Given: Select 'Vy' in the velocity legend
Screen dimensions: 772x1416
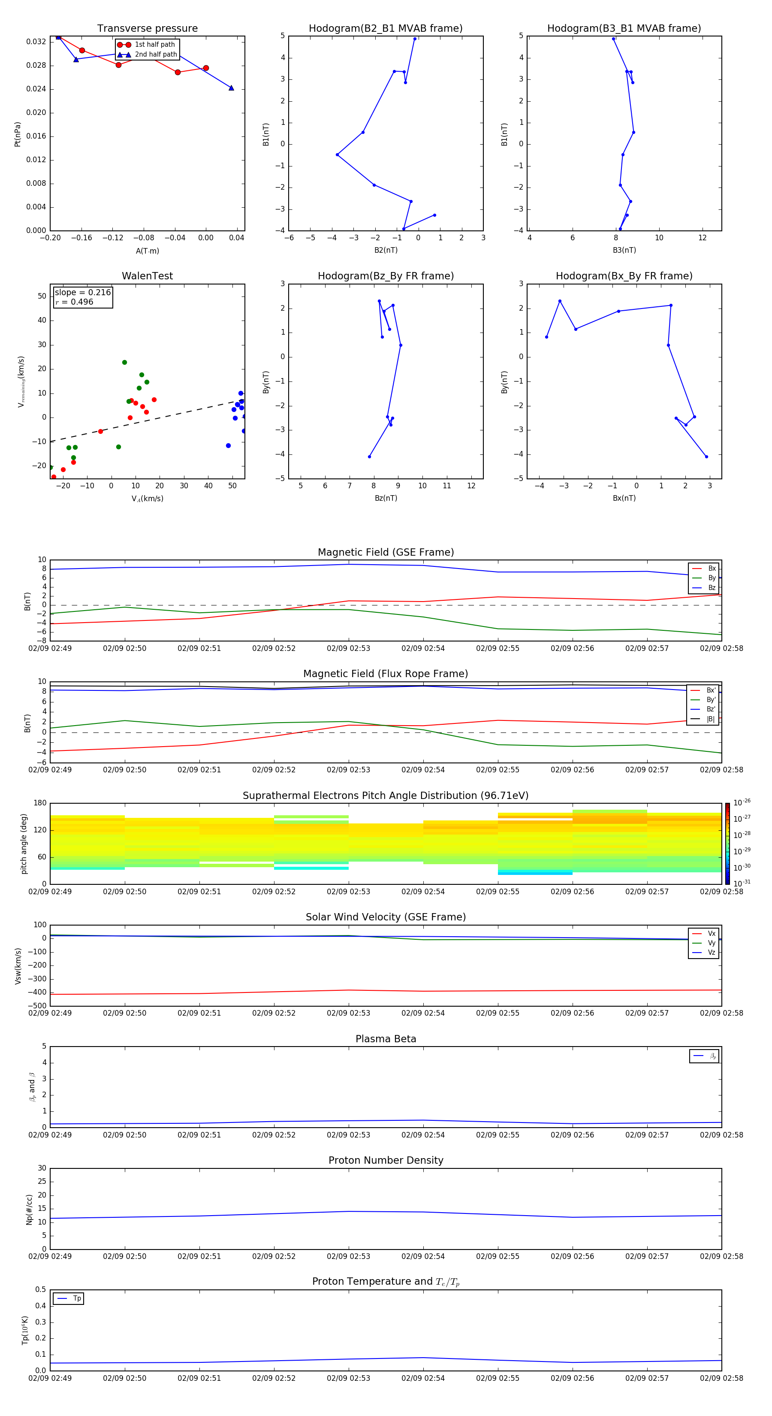Looking at the screenshot, I should coord(704,943).
